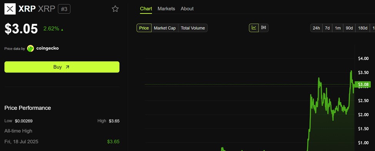
Task: Click the CoinGecko gecko logo
Action: point(31,49)
